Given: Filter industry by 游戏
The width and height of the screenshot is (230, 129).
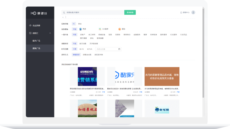Looking at the screenshot, I should pos(92,38).
